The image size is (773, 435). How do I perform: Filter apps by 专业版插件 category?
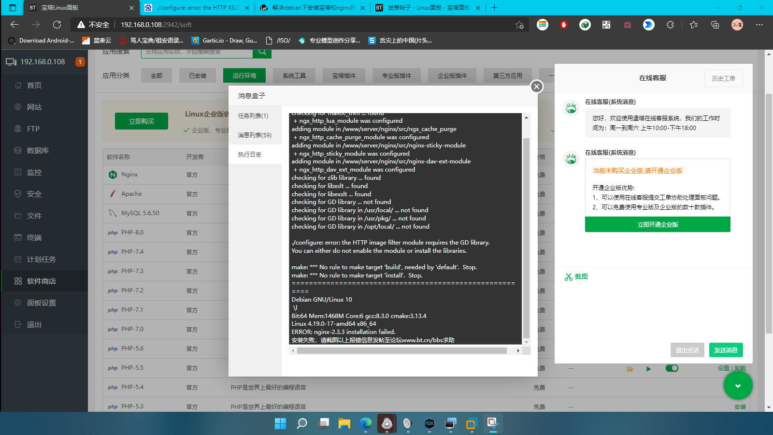[397, 75]
